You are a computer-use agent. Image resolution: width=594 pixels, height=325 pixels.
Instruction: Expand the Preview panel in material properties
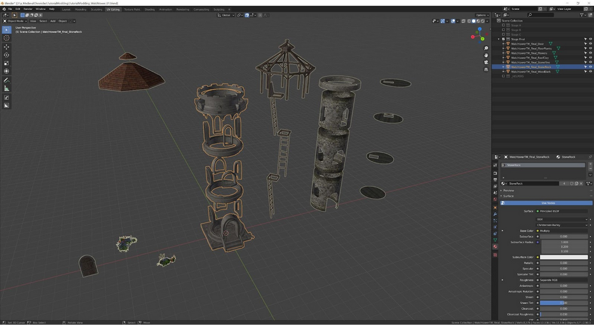pyautogui.click(x=508, y=190)
